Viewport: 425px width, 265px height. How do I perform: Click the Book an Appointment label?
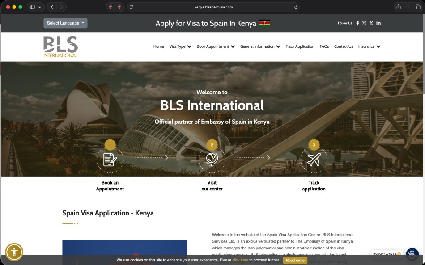tap(110, 186)
